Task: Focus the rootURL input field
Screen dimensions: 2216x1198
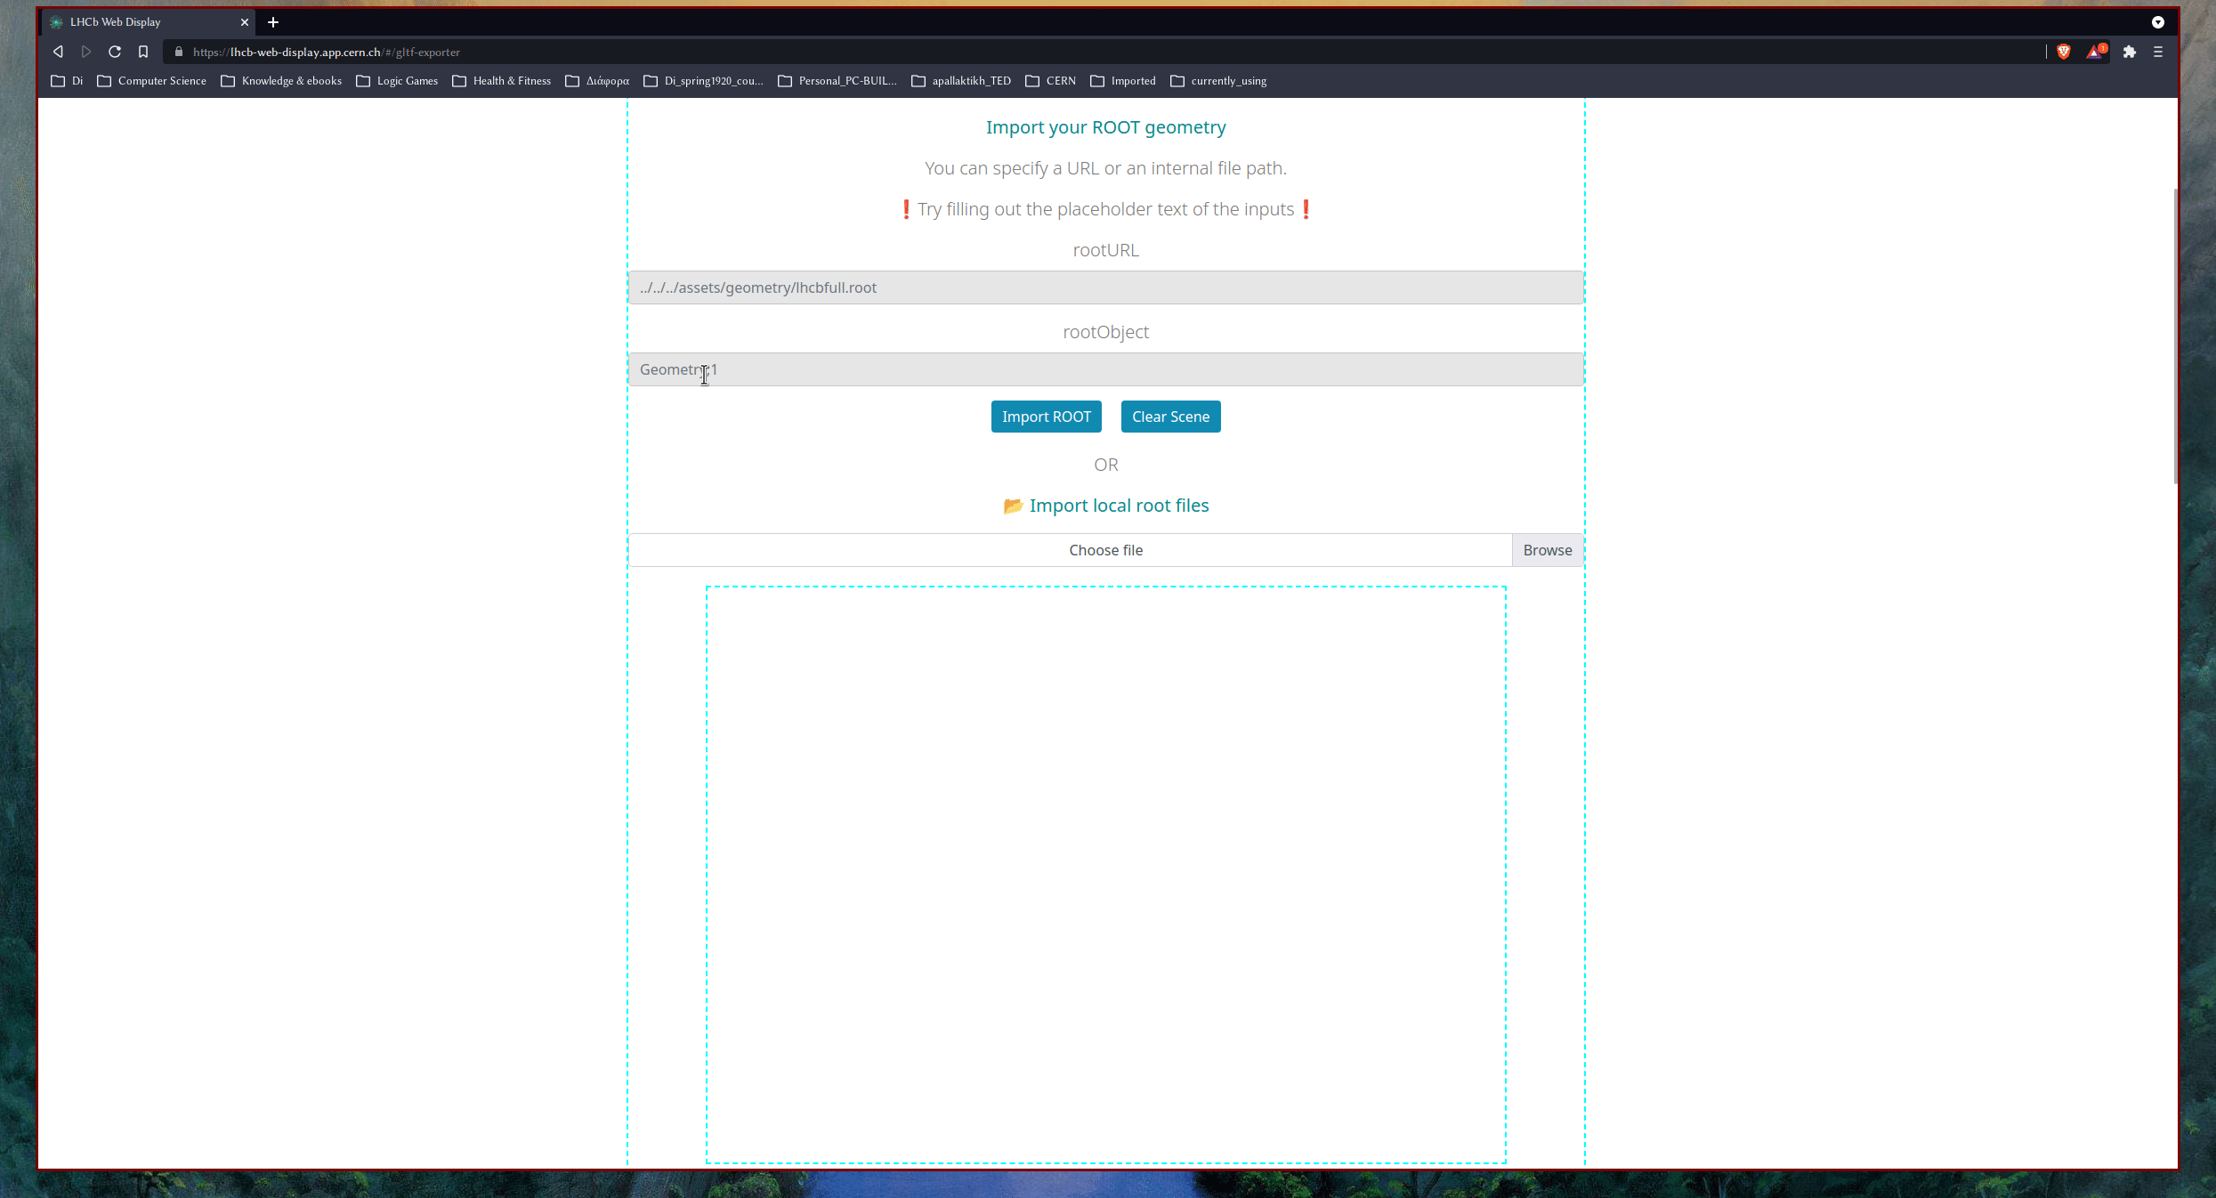Action: coord(1105,287)
